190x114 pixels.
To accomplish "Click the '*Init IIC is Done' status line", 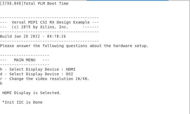I will 22,102.
